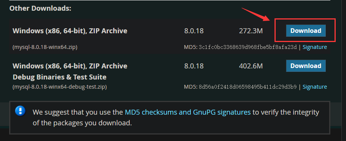Follow the MD5 checksums and GnuPG signatures link

[188, 112]
